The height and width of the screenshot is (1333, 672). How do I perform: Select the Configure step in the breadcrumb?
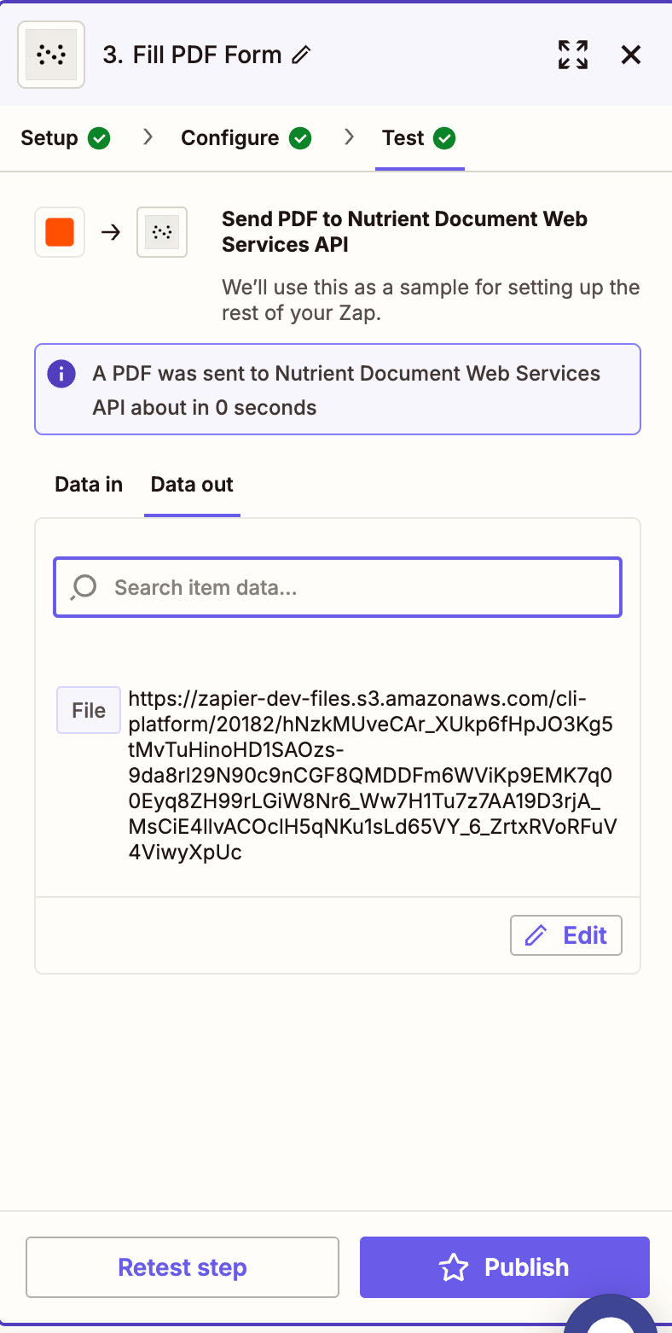(229, 137)
